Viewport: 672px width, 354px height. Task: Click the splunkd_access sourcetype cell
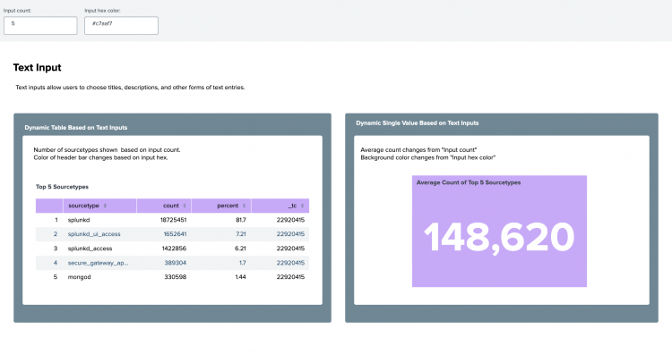(90, 249)
